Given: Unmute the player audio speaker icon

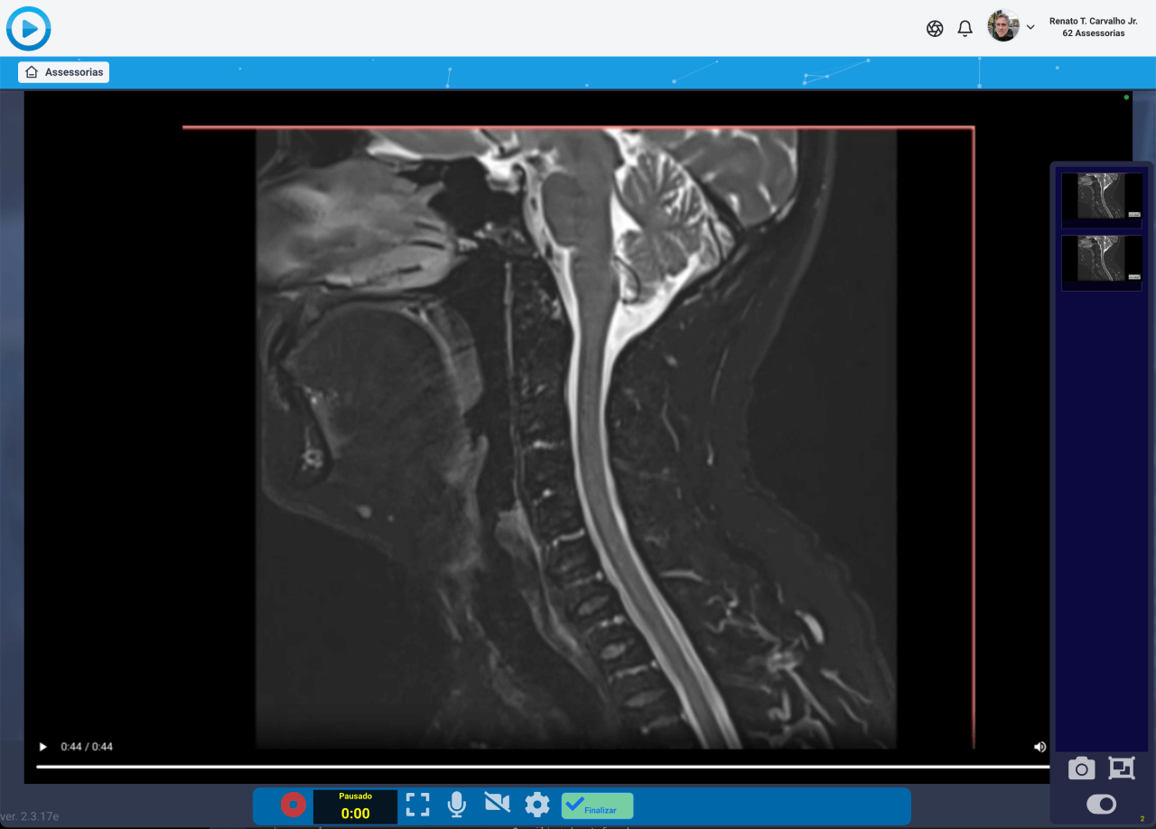Looking at the screenshot, I should tap(1039, 747).
